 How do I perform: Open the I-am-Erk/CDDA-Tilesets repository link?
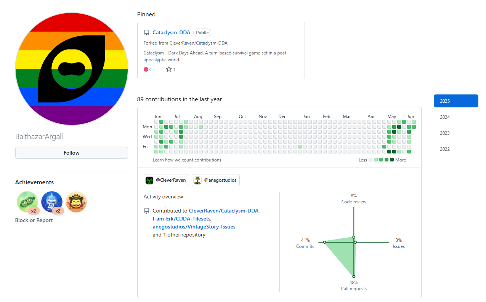(x=182, y=219)
